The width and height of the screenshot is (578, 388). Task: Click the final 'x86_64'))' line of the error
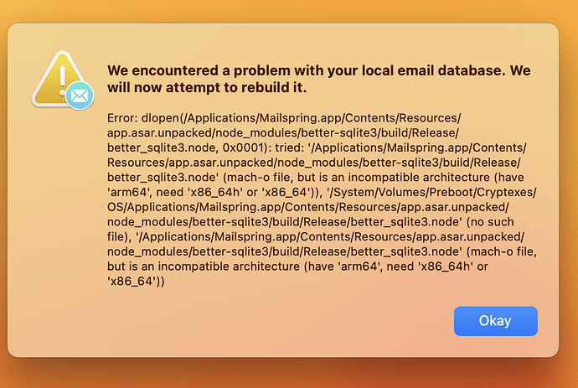click(x=136, y=281)
